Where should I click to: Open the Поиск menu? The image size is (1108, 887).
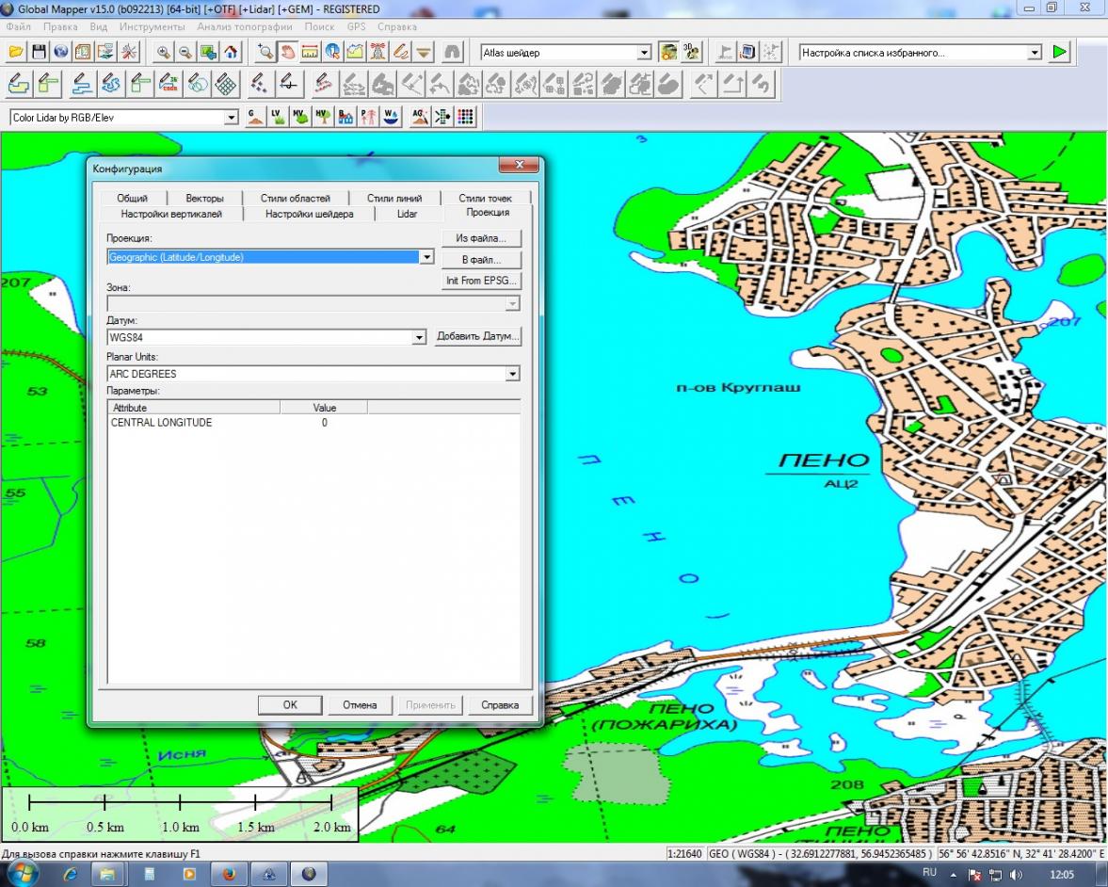(x=318, y=26)
